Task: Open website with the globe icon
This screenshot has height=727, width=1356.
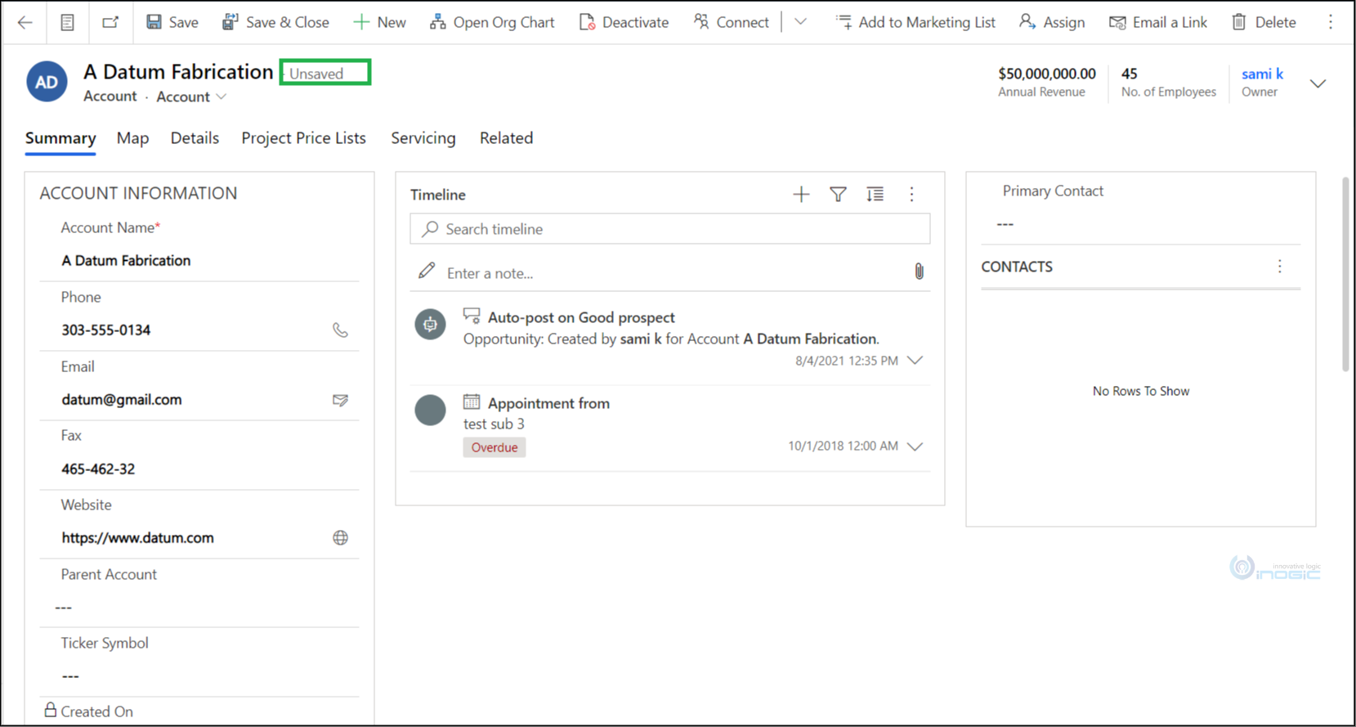Action: pos(341,538)
